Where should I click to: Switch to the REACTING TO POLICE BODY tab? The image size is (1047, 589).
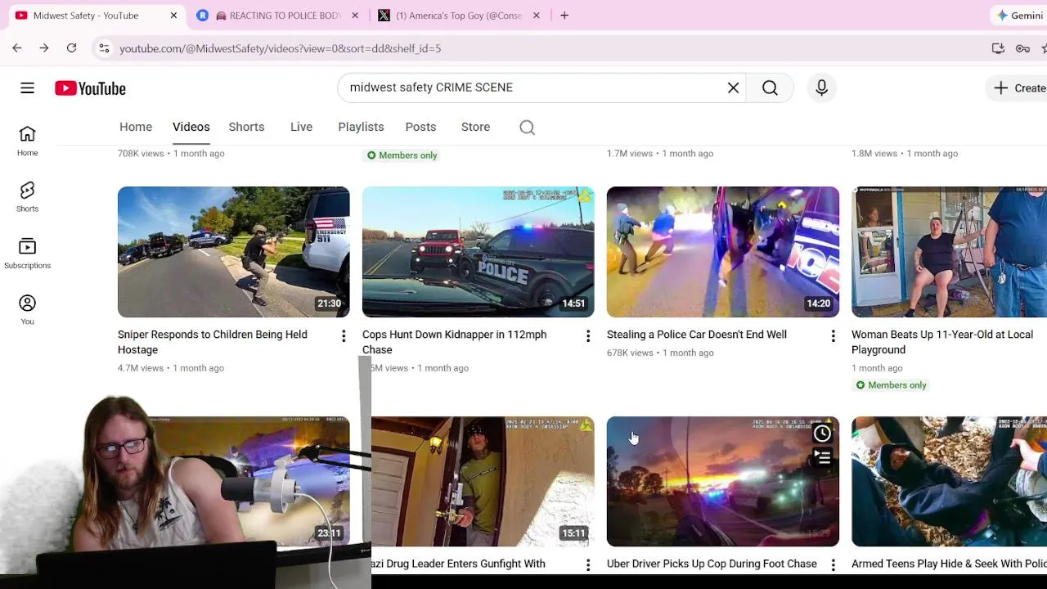point(278,16)
